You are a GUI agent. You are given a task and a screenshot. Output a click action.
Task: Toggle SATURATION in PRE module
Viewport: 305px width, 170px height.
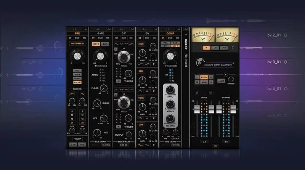(77, 43)
